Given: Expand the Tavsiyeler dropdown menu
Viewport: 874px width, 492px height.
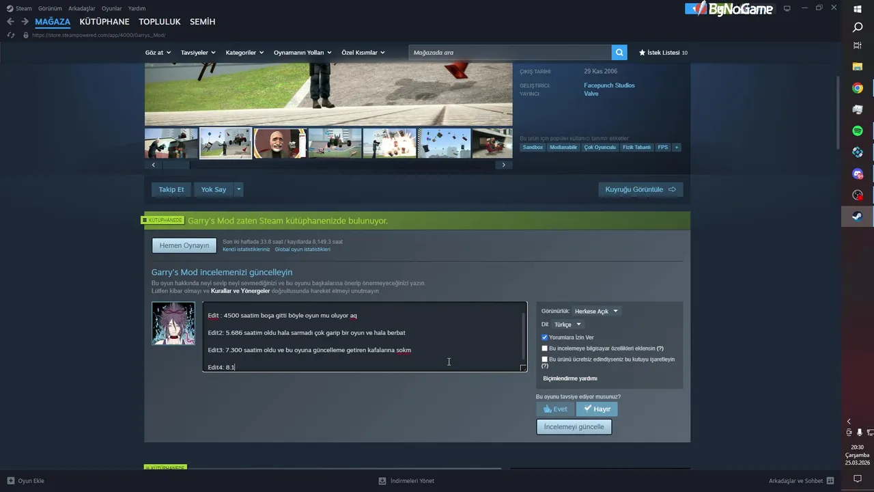Looking at the screenshot, I should click(x=198, y=53).
